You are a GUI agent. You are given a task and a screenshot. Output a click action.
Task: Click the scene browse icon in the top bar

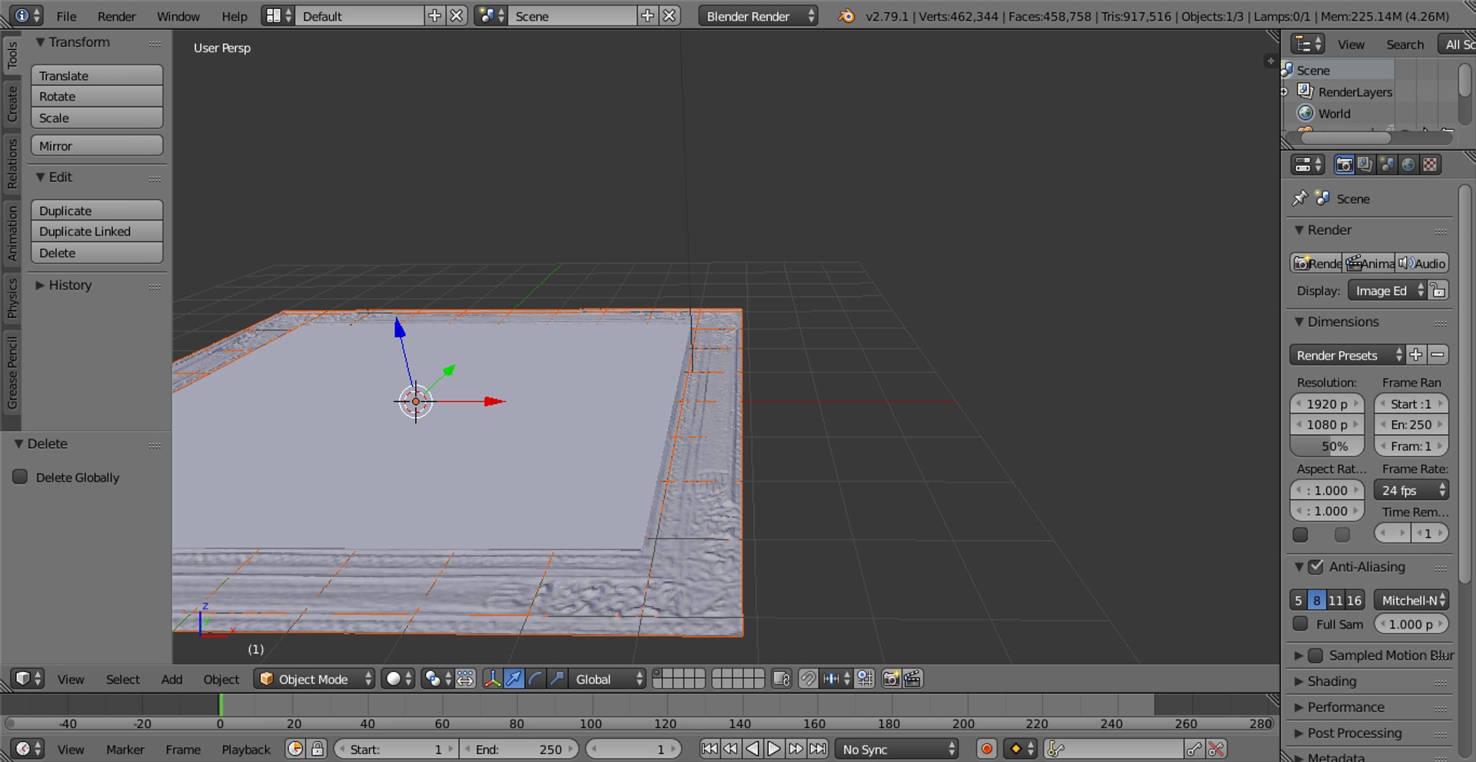coord(491,15)
